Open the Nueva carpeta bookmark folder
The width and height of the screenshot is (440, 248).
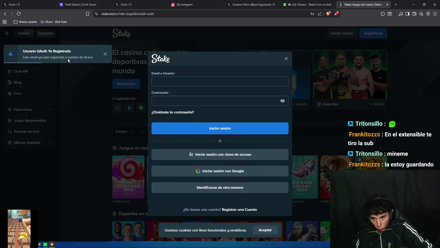click(25, 22)
